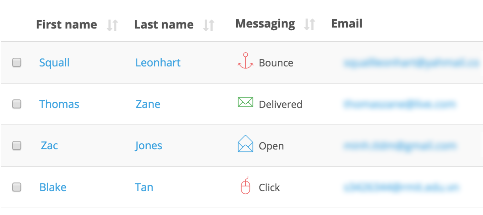Click the Email column header
483x215 pixels.
pyautogui.click(x=347, y=24)
